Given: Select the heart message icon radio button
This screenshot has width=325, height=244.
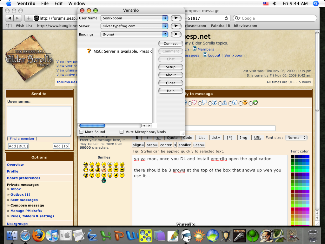Looking at the screenshot, I should [x=190, y=103].
